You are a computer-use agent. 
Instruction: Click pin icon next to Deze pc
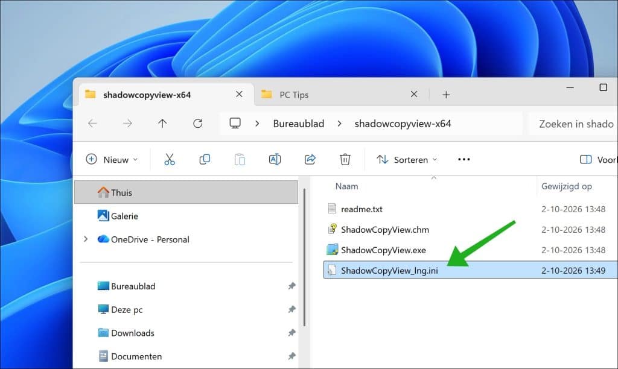click(x=291, y=309)
